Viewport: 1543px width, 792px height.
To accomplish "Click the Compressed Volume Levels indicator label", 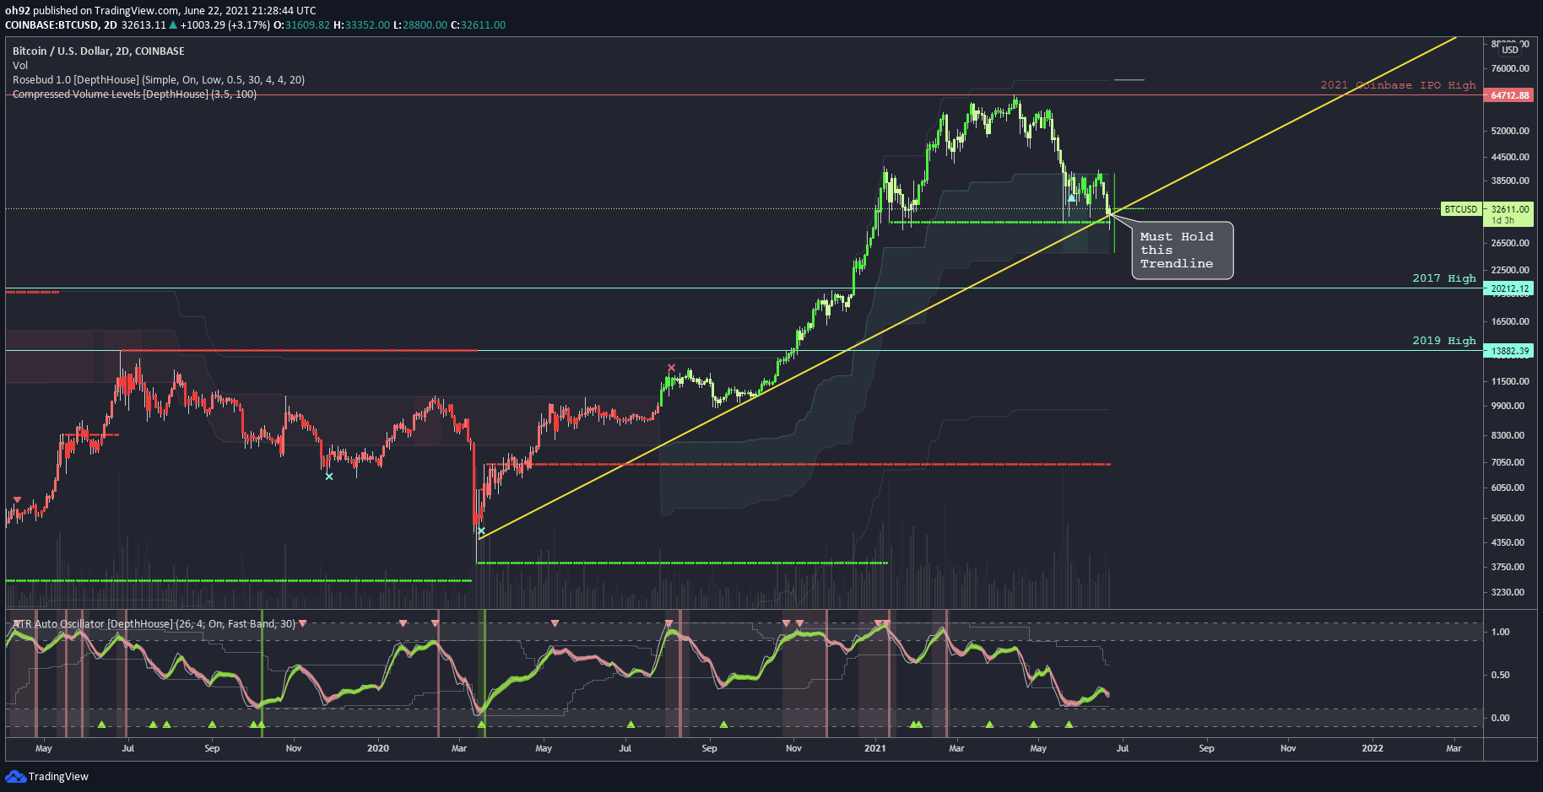I will coord(134,94).
